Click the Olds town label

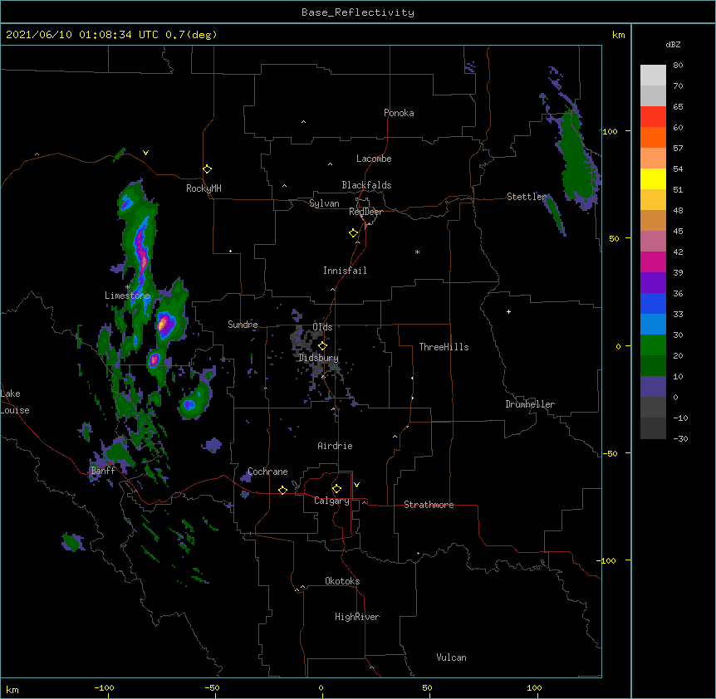pos(322,327)
